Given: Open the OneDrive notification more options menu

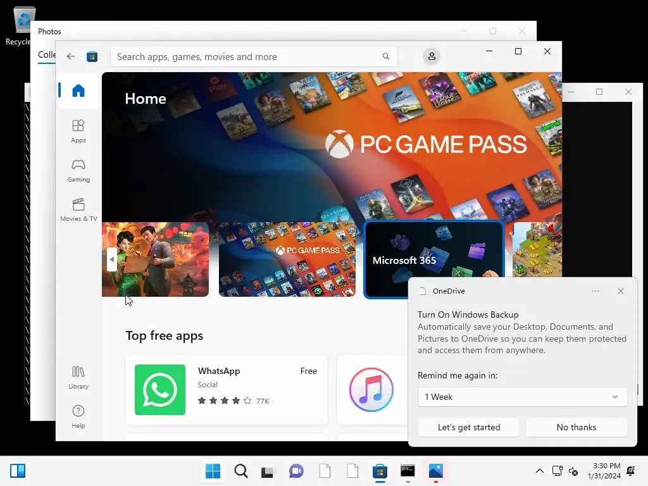Looking at the screenshot, I should (x=595, y=291).
